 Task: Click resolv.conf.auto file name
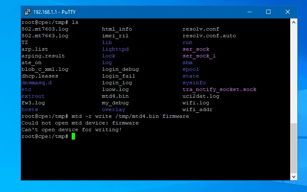click(209, 36)
